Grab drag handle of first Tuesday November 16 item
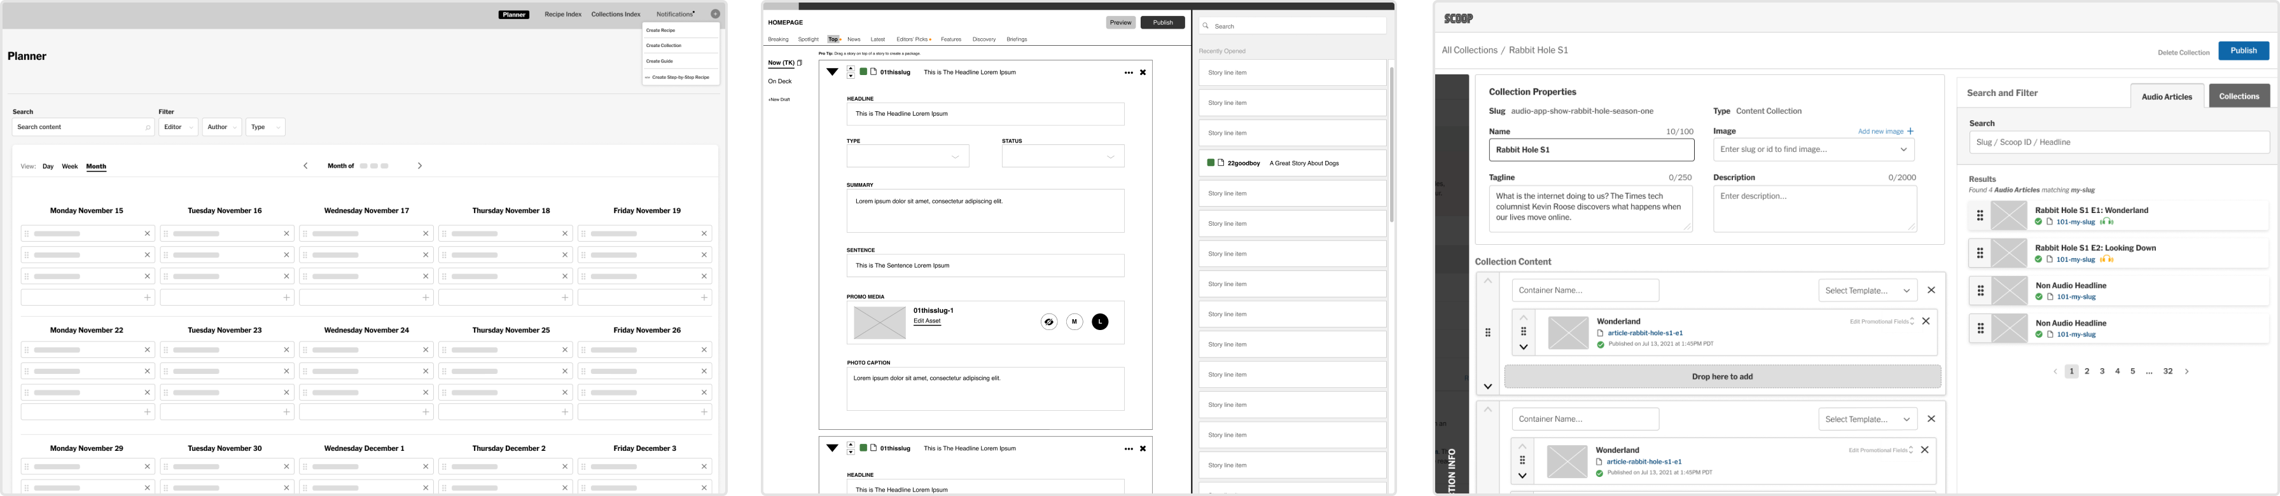The width and height of the screenshot is (2280, 496). coord(165,233)
